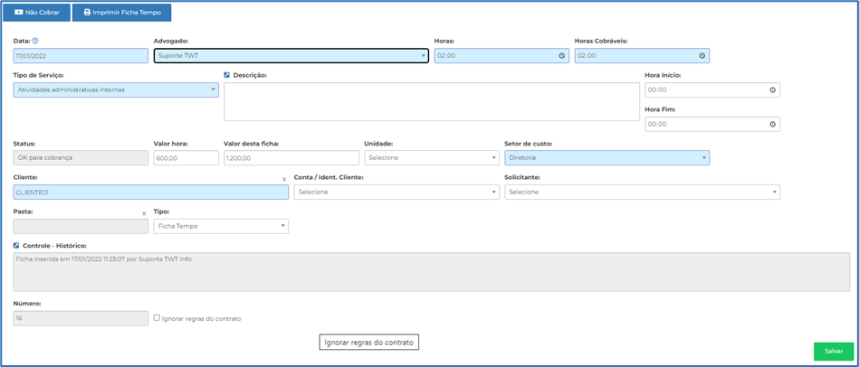Open the help icon beside Data

tap(35, 41)
